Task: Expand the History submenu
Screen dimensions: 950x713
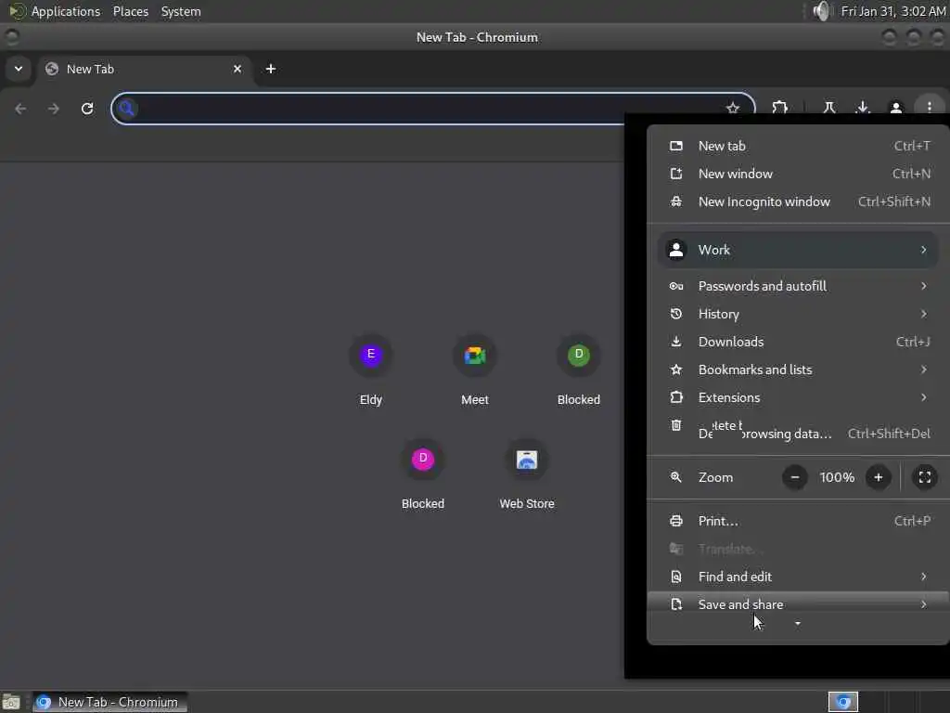Action: pyautogui.click(x=797, y=314)
